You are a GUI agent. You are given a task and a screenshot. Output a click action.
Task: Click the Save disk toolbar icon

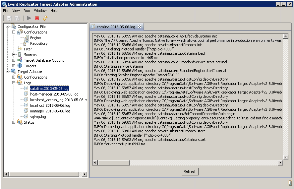click(x=9, y=18)
